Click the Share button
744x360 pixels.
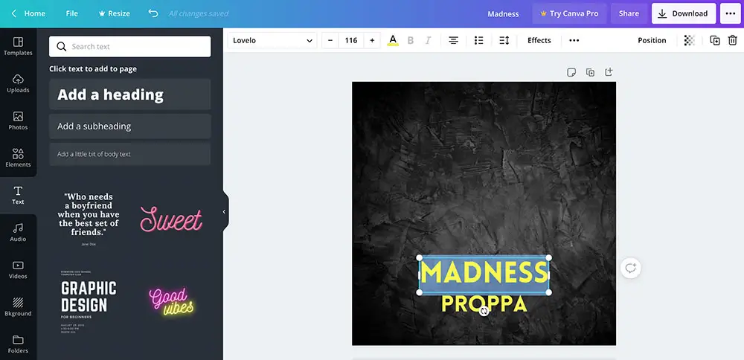tap(629, 13)
